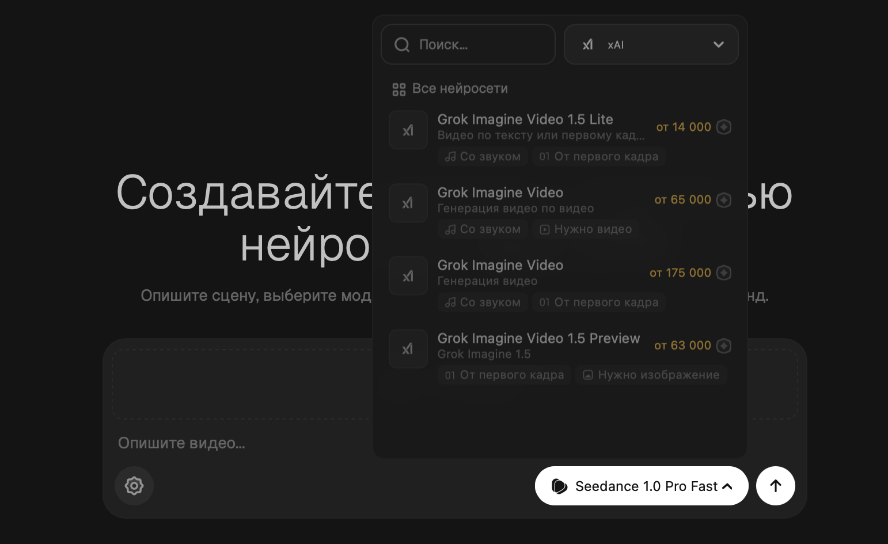Click credit coin icon next to 65 000
Viewport: 888px width, 544px height.
(x=724, y=200)
